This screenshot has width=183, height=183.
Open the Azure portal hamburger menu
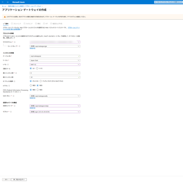(x=8, y=2)
